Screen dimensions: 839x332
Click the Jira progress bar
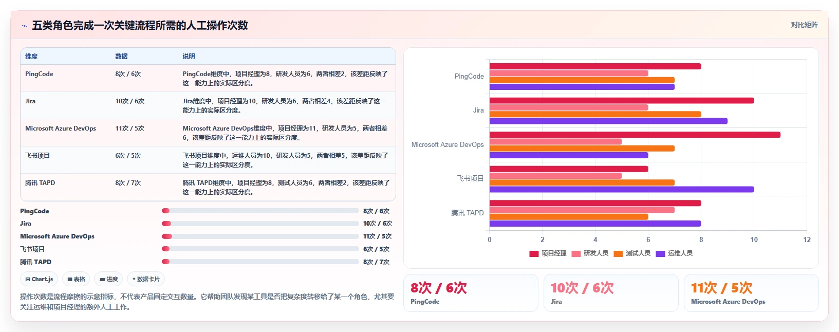(260, 224)
